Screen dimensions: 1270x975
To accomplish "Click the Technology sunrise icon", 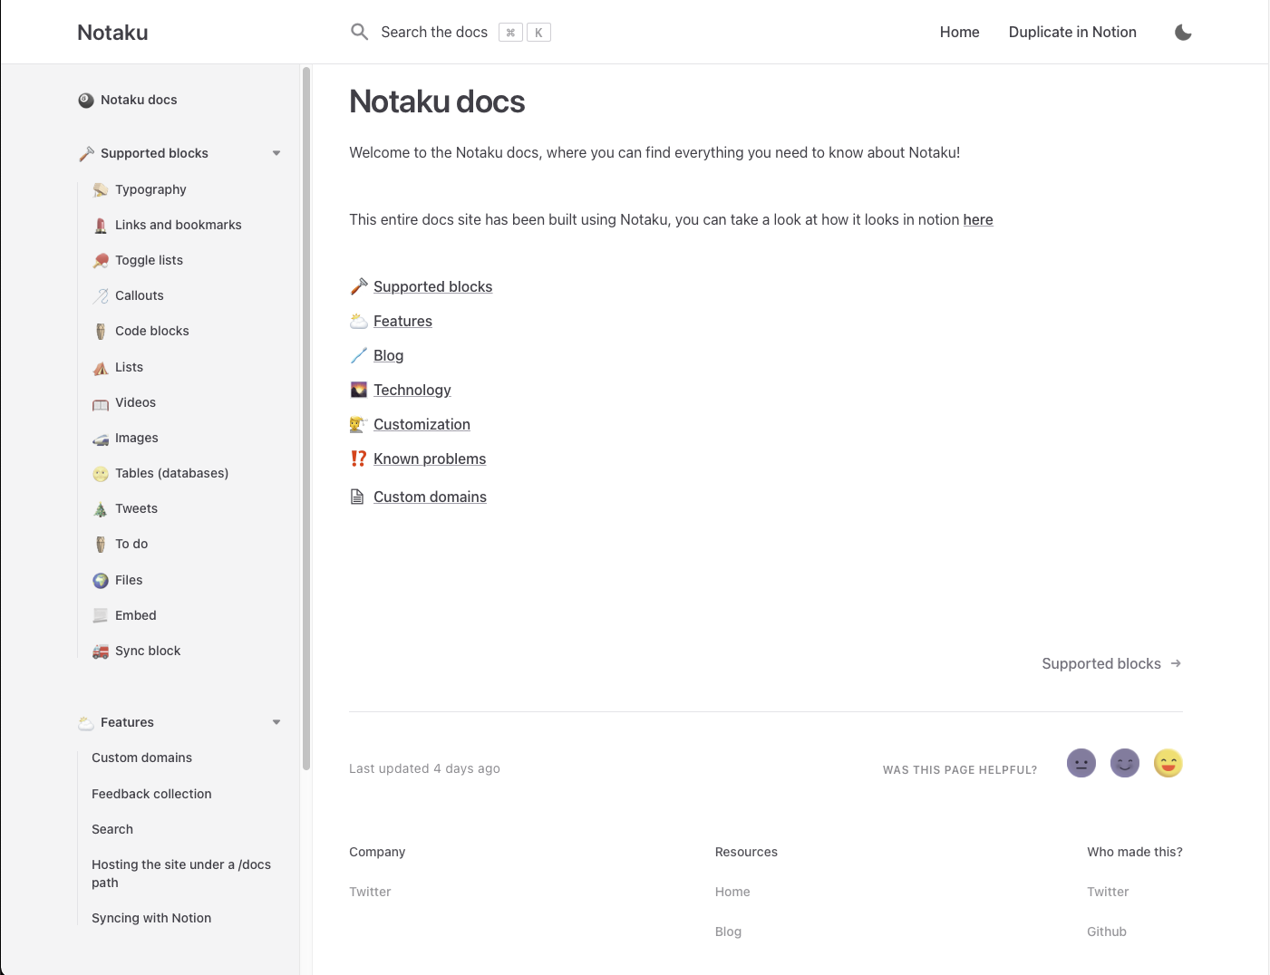I will 359,390.
